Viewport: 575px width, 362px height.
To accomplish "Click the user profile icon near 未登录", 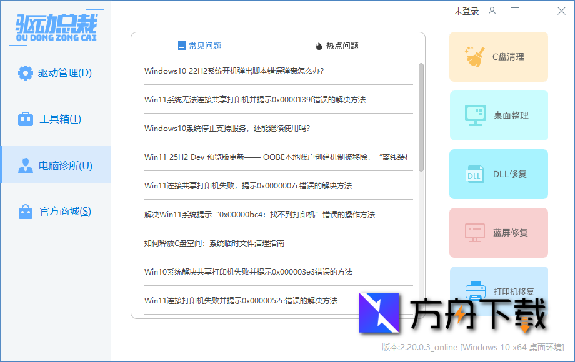I will [492, 11].
